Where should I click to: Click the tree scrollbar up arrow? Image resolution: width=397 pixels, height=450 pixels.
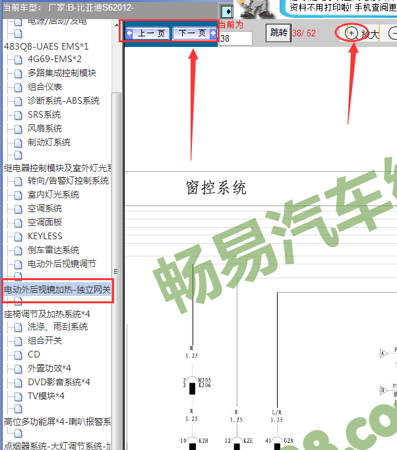tap(116, 25)
